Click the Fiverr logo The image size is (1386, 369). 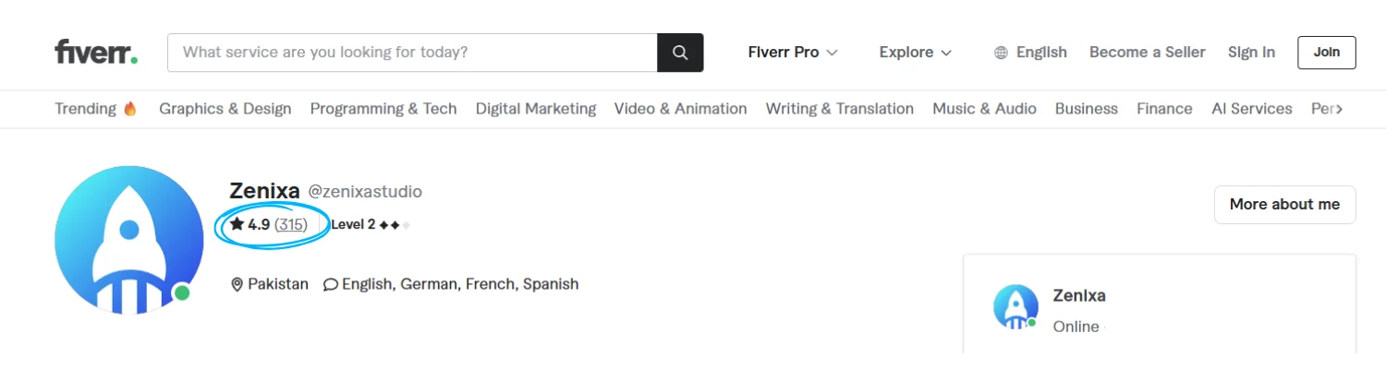point(96,53)
